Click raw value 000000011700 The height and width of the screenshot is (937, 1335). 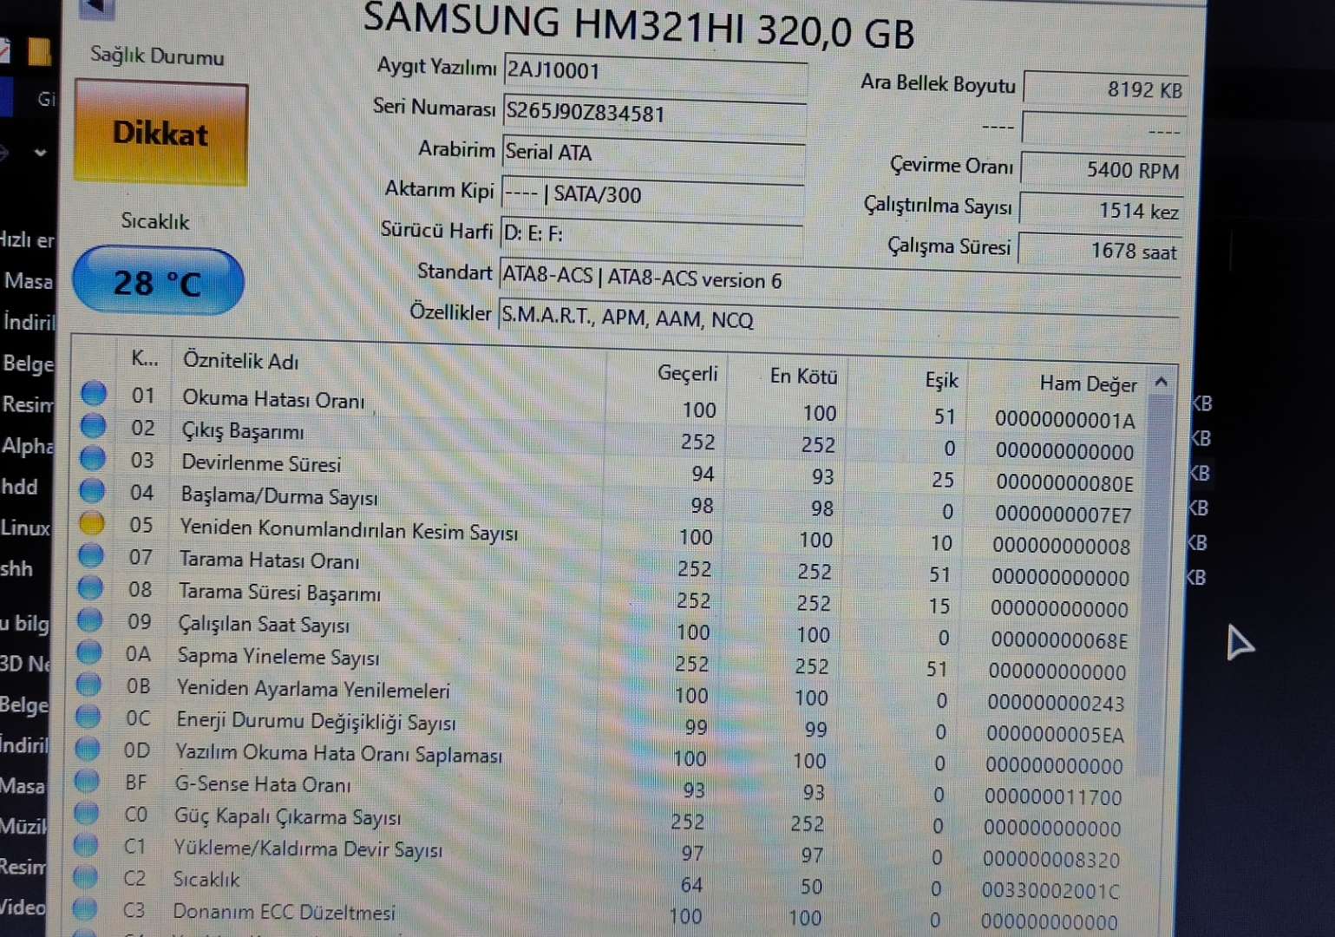(1053, 796)
